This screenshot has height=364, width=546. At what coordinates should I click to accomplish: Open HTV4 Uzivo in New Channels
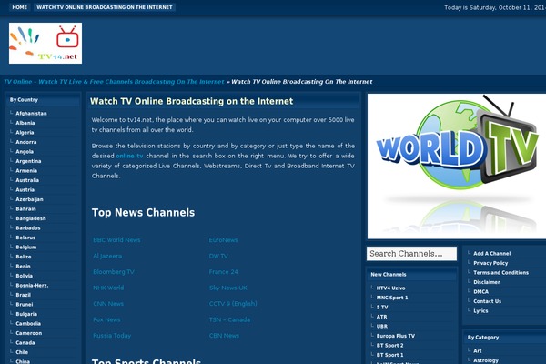click(390, 288)
